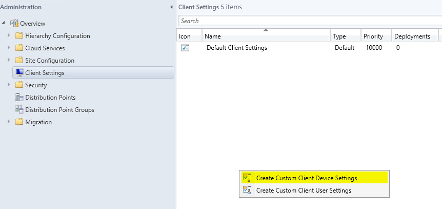This screenshot has width=442, height=209.
Task: Click the Hierarchy Configuration folder icon
Action: 19,36
